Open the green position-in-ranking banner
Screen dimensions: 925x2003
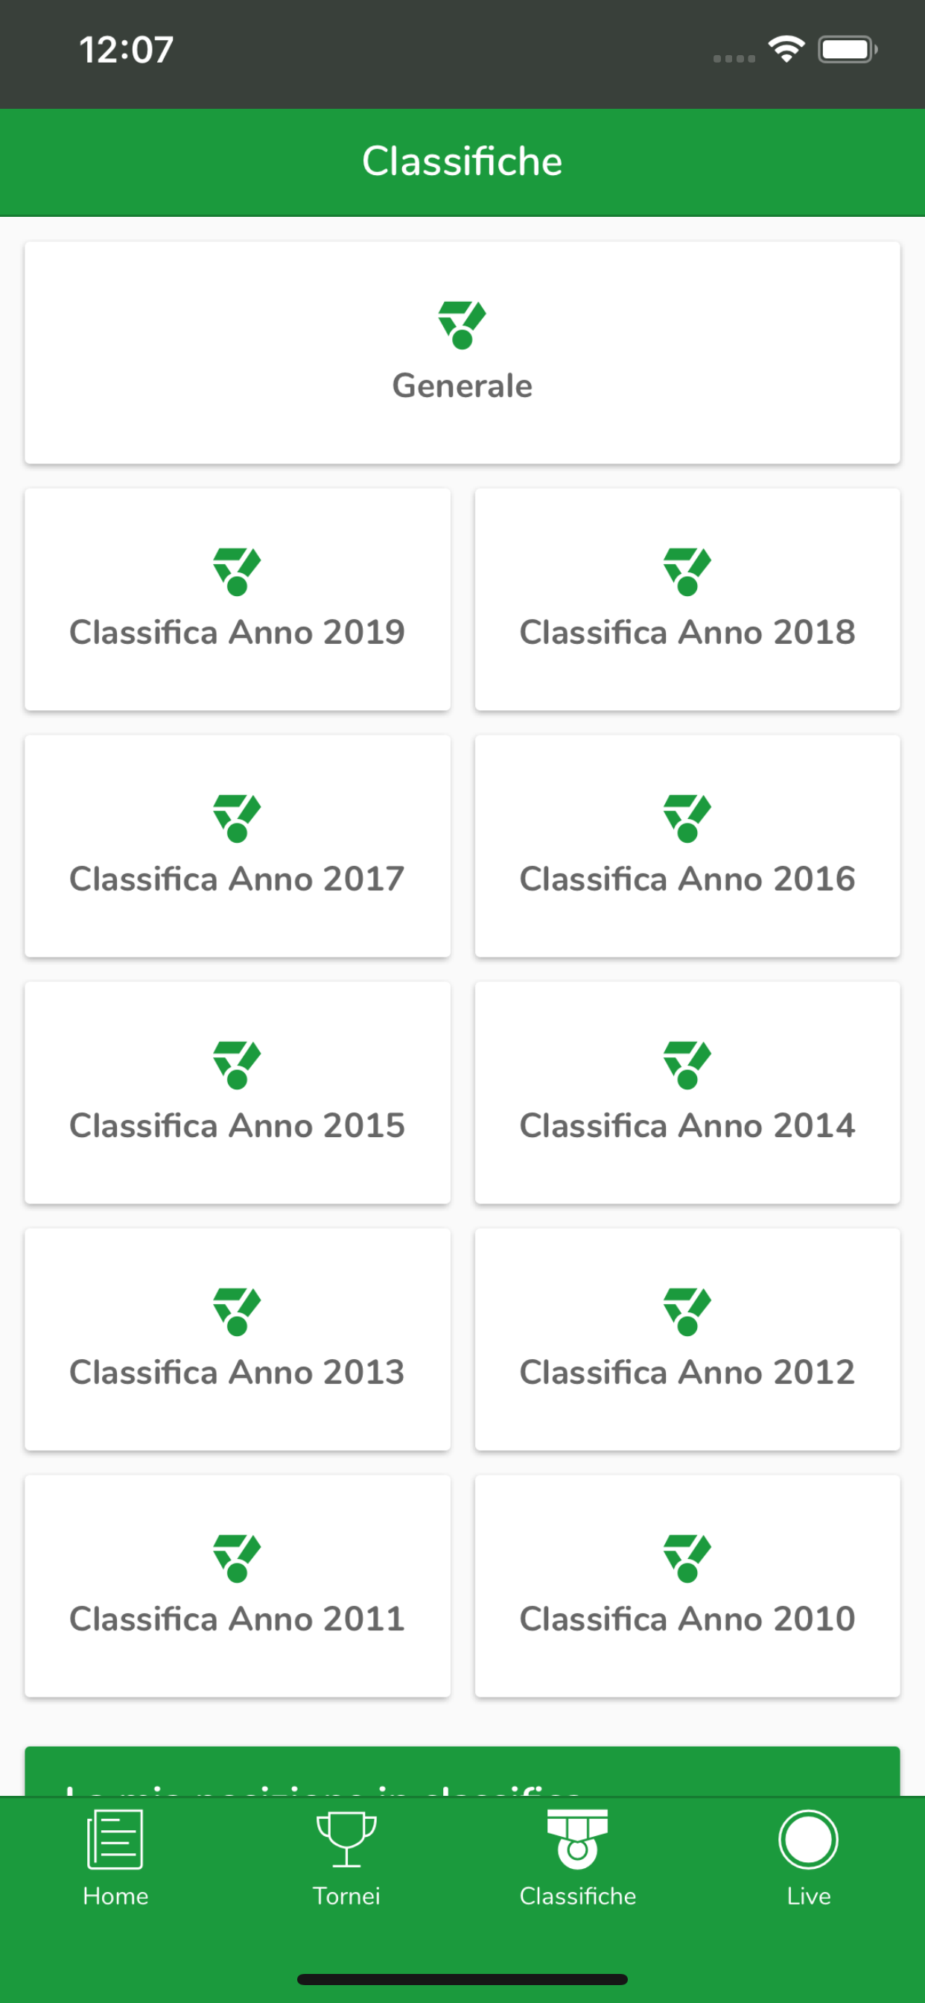point(462,1771)
